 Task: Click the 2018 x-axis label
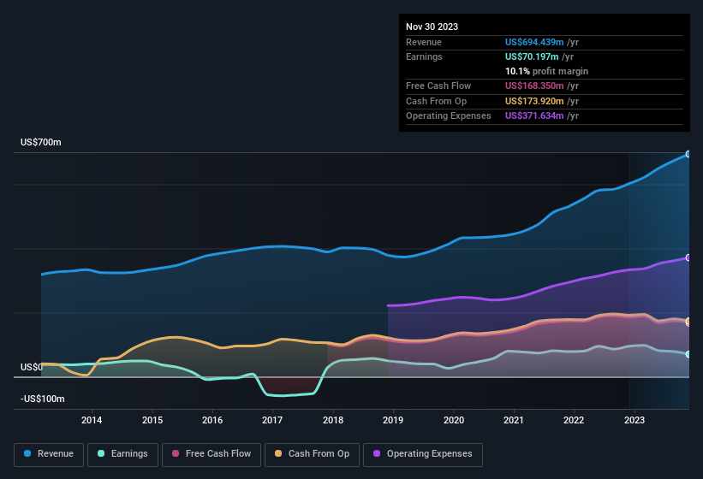(x=333, y=420)
